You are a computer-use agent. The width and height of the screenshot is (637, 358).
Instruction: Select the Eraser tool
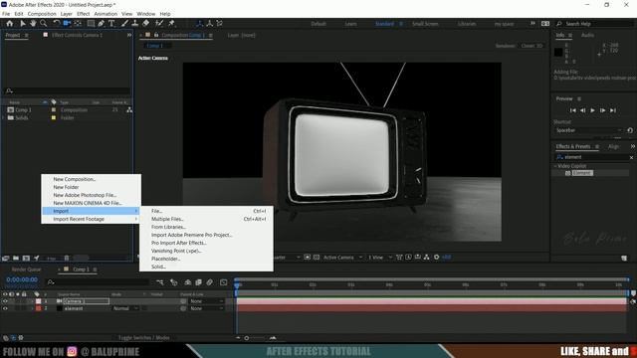(145, 24)
